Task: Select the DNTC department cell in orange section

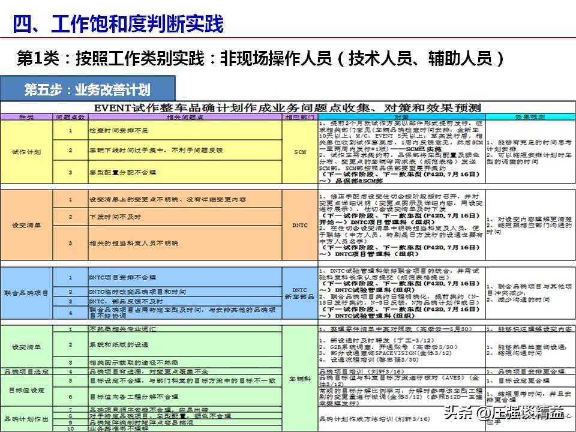Action: 300,226
